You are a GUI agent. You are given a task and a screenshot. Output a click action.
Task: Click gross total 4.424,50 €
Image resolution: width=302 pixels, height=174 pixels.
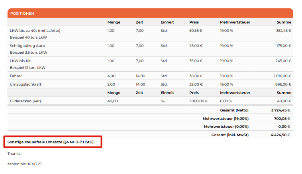click(x=280, y=135)
